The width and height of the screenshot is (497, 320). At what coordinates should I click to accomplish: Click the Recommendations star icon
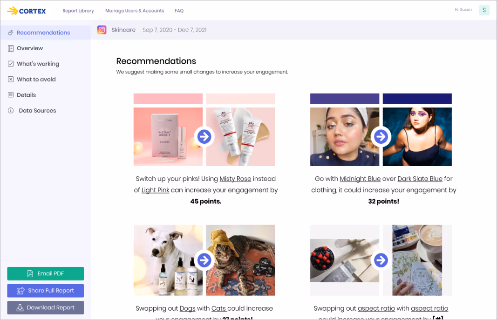point(11,33)
